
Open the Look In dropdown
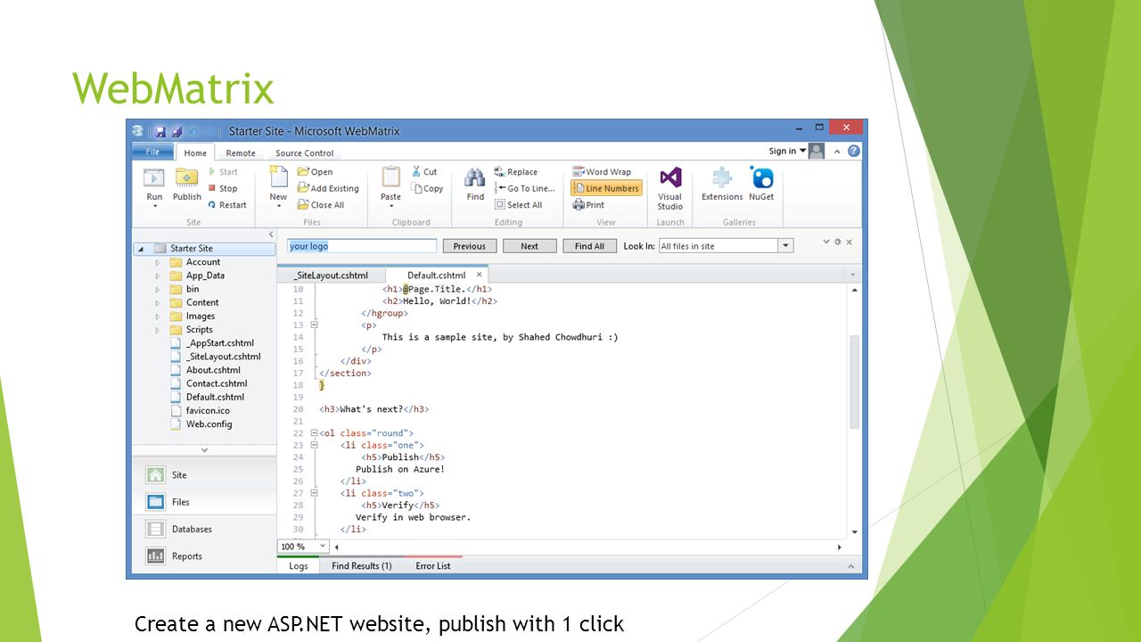click(785, 246)
